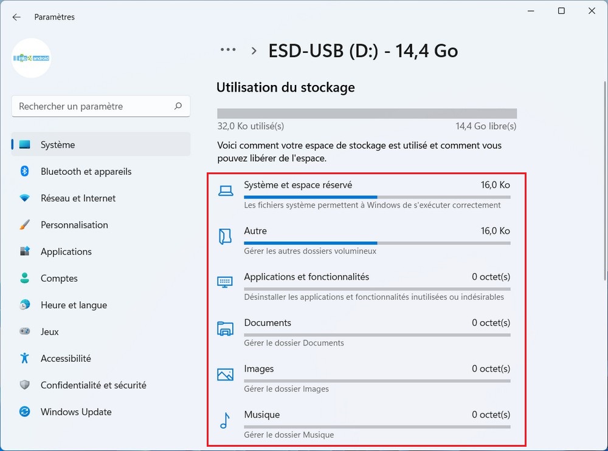Screen dimensions: 608x451
Task: Click the vertical scrollbar on the right
Action: point(606,181)
